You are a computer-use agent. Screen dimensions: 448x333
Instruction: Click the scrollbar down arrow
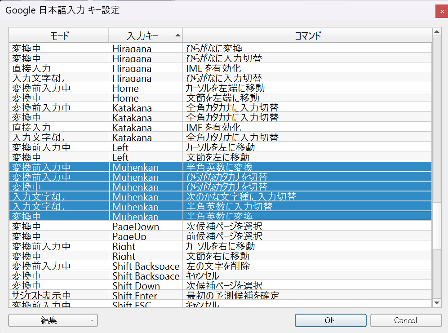click(437, 303)
